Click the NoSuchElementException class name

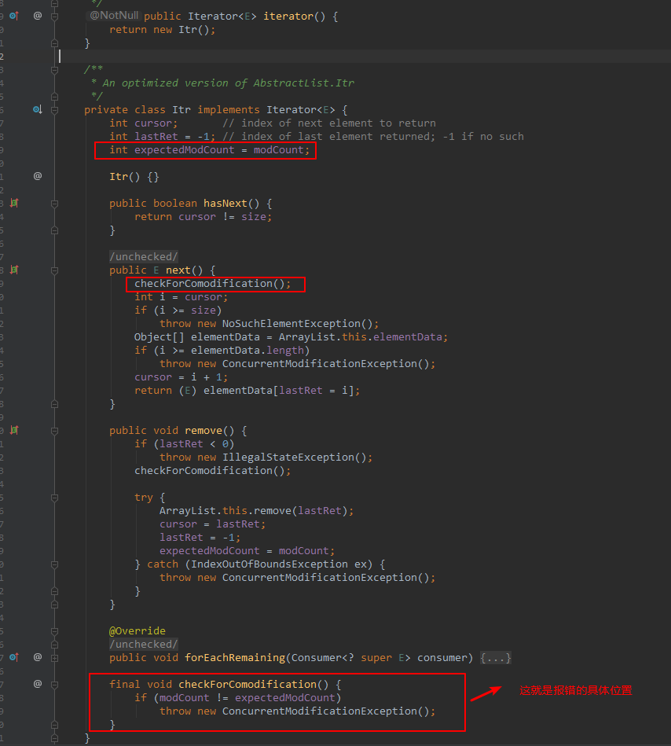(291, 324)
